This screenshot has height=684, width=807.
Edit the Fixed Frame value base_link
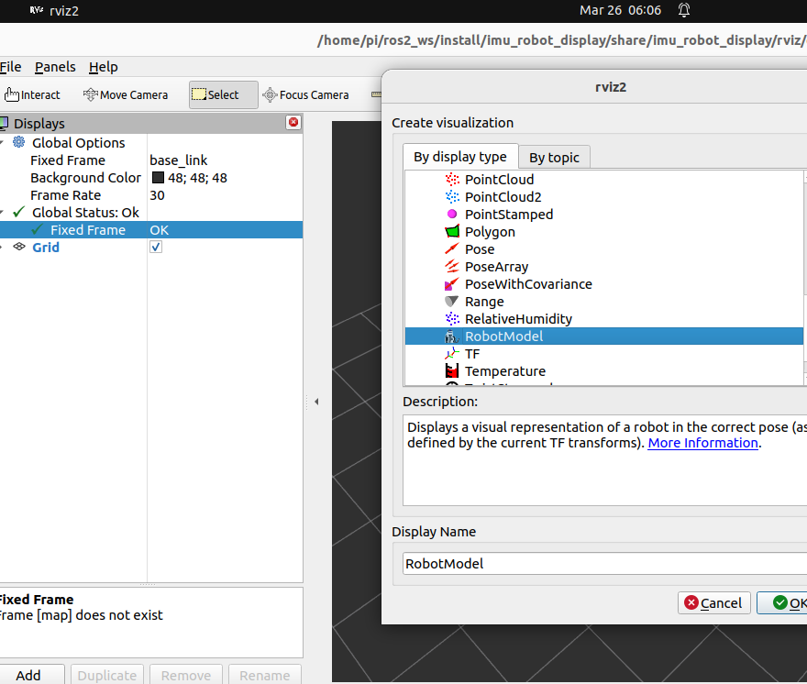tap(179, 160)
